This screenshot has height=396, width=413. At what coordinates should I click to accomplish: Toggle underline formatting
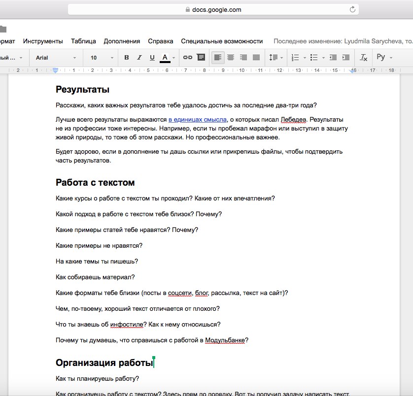click(x=152, y=58)
